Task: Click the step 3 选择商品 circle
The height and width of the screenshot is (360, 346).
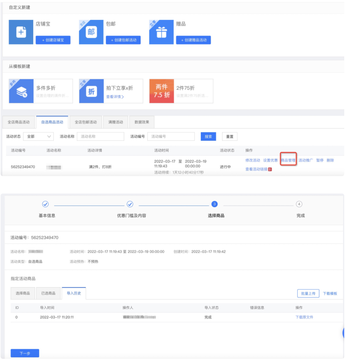Action: pyautogui.click(x=215, y=204)
